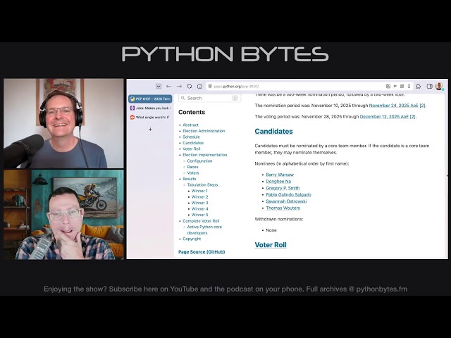
Task: Click the slash shortcut badge in Search box
Action: click(235, 99)
